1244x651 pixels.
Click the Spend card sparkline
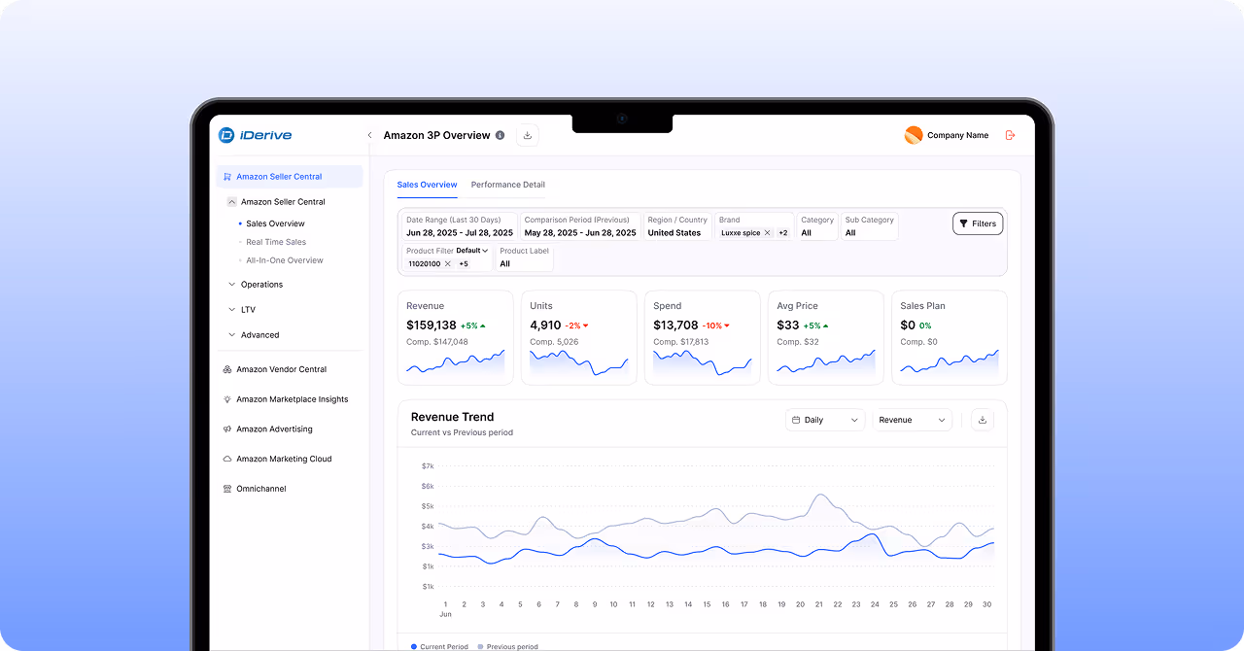click(x=703, y=363)
